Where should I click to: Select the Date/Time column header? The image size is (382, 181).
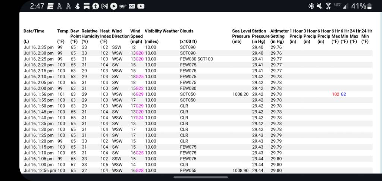pyautogui.click(x=34, y=31)
